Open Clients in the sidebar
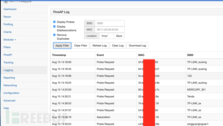The width and height of the screenshot is (223, 126). coord(7,32)
